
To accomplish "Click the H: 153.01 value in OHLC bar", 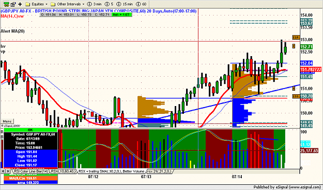I will pyautogui.click(x=66, y=15).
